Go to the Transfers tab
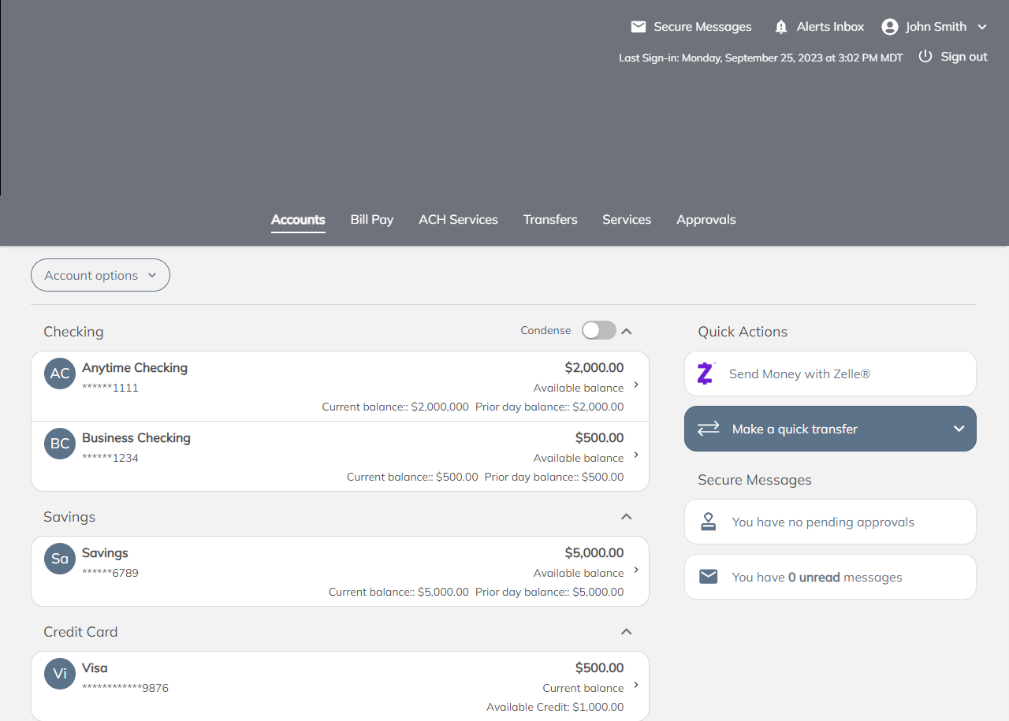This screenshot has height=721, width=1009. click(x=550, y=220)
